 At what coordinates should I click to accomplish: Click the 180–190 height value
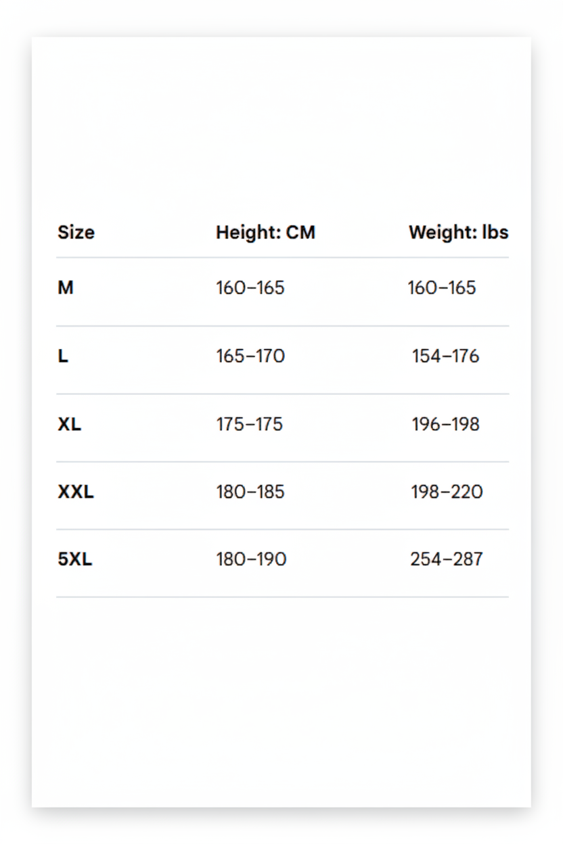tap(251, 560)
